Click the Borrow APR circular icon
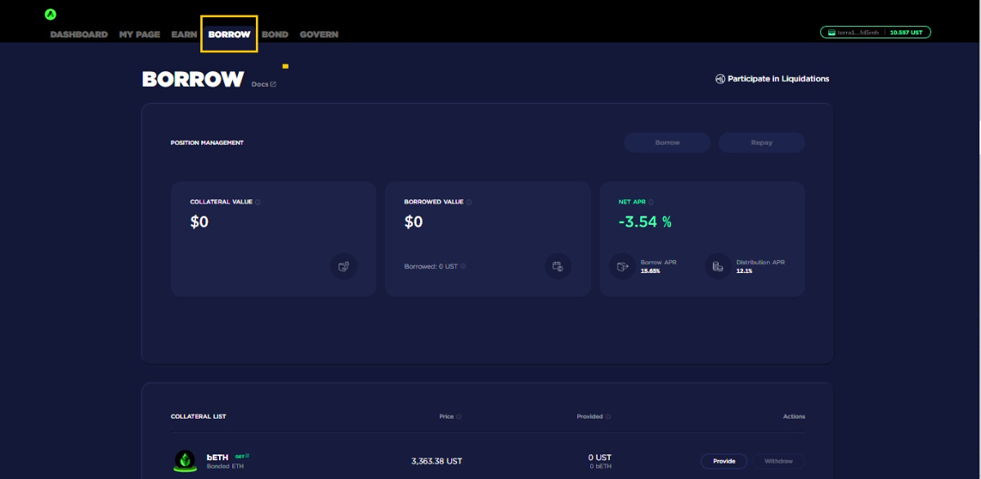The width and height of the screenshot is (981, 479). click(622, 266)
